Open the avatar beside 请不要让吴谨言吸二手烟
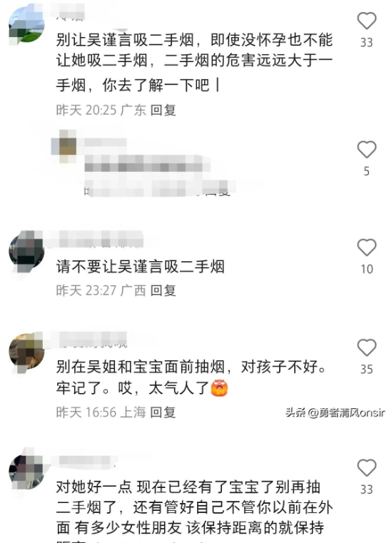Viewport: 389px width, 543px height. (x=26, y=251)
